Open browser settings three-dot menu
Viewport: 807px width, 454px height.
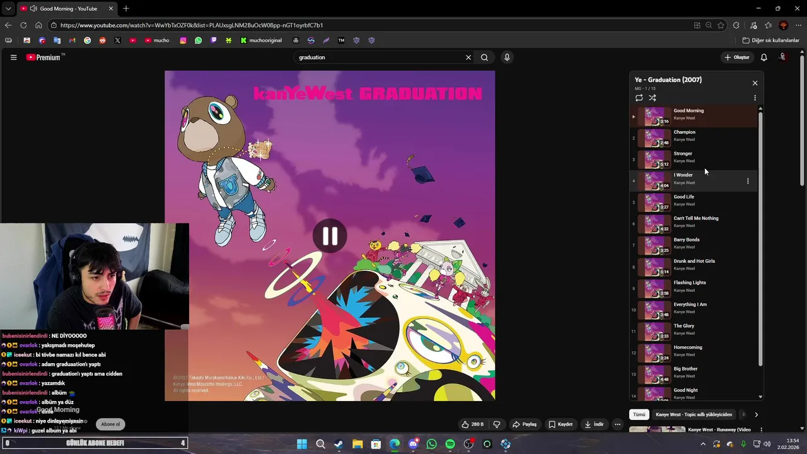[x=798, y=25]
